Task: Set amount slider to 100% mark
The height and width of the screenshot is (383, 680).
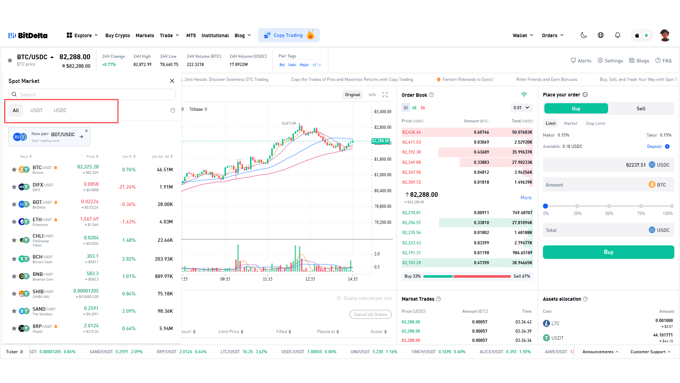Action: pyautogui.click(x=672, y=206)
